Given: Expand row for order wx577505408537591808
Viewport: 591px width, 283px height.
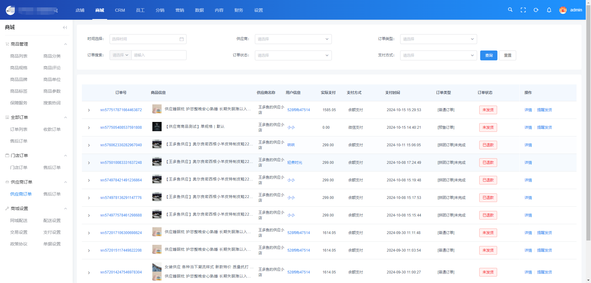Looking at the screenshot, I should (x=89, y=128).
